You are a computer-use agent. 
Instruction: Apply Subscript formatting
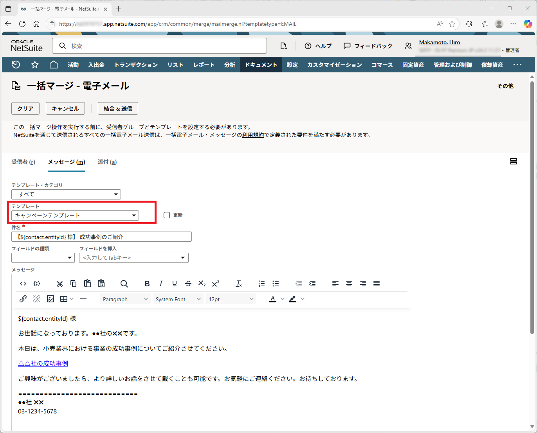coord(202,284)
